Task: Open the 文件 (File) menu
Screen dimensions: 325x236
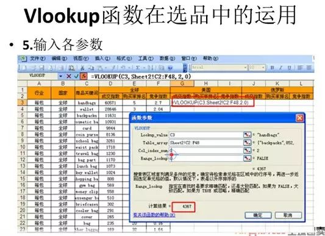Action: pos(38,59)
